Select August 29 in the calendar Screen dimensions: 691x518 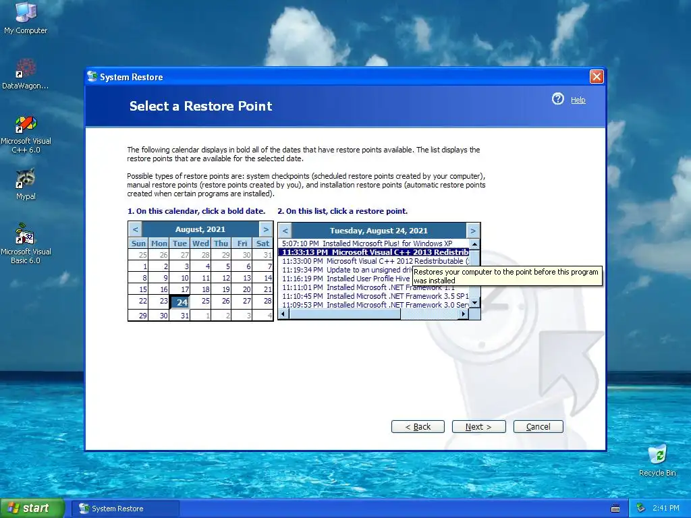click(x=138, y=316)
